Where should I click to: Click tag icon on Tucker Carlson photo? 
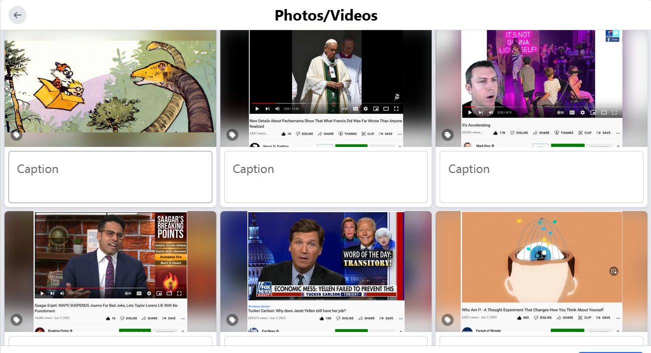click(232, 320)
